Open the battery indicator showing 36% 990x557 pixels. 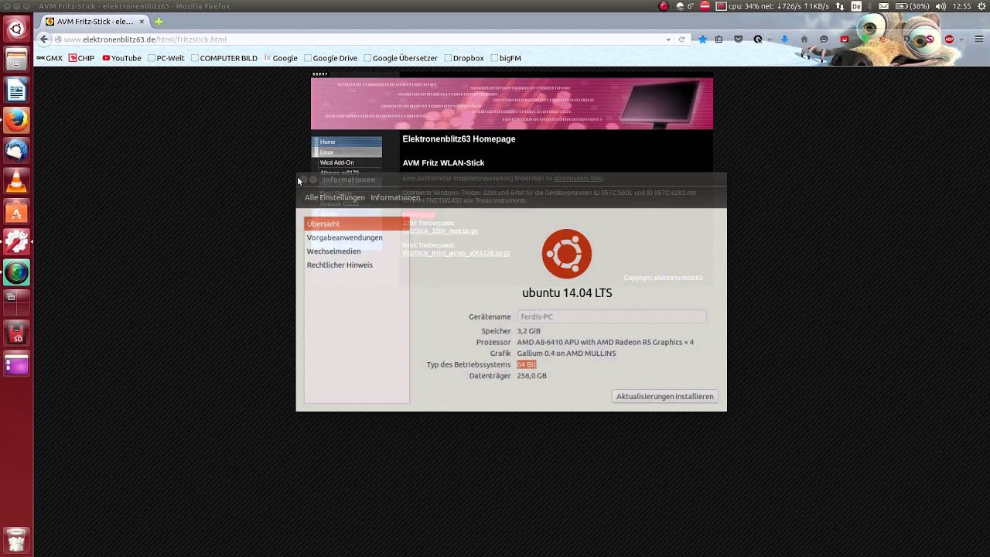[911, 6]
